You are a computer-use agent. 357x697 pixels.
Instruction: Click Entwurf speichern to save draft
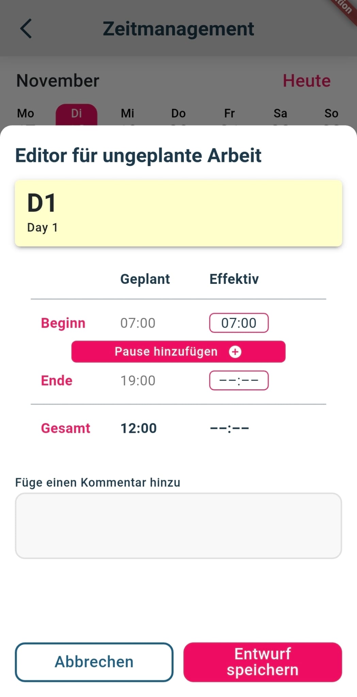point(262,662)
